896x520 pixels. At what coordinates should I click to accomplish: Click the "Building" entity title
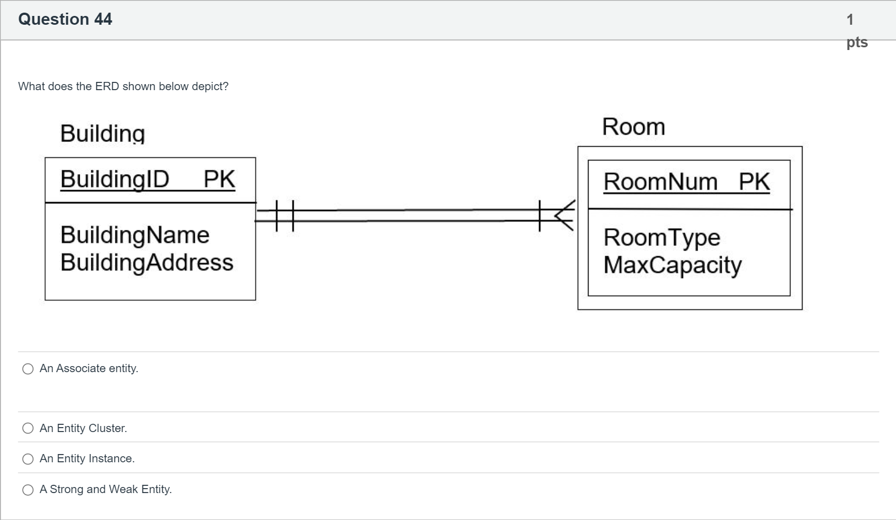102,134
